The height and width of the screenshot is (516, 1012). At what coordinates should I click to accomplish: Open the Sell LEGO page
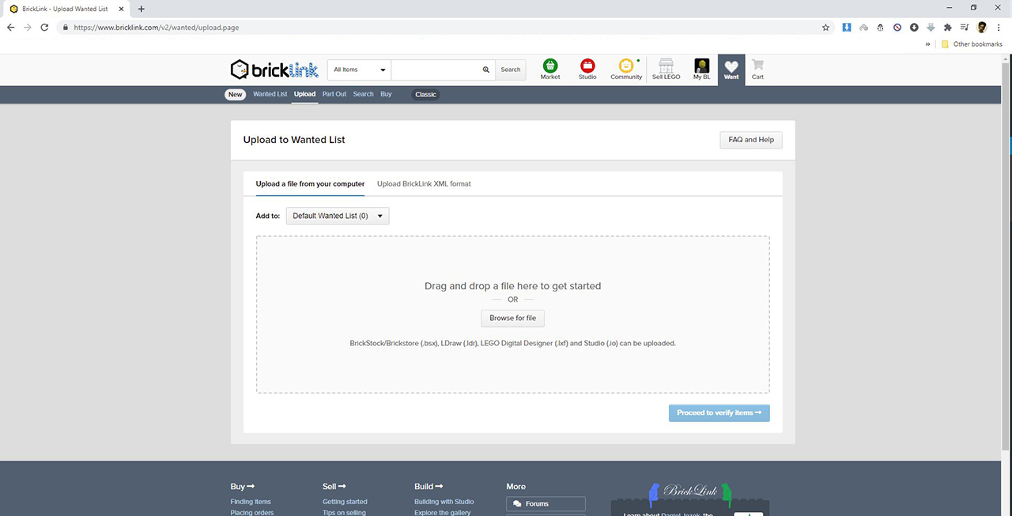(666, 70)
